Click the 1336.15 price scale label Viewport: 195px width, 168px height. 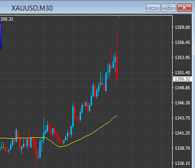[182, 163]
